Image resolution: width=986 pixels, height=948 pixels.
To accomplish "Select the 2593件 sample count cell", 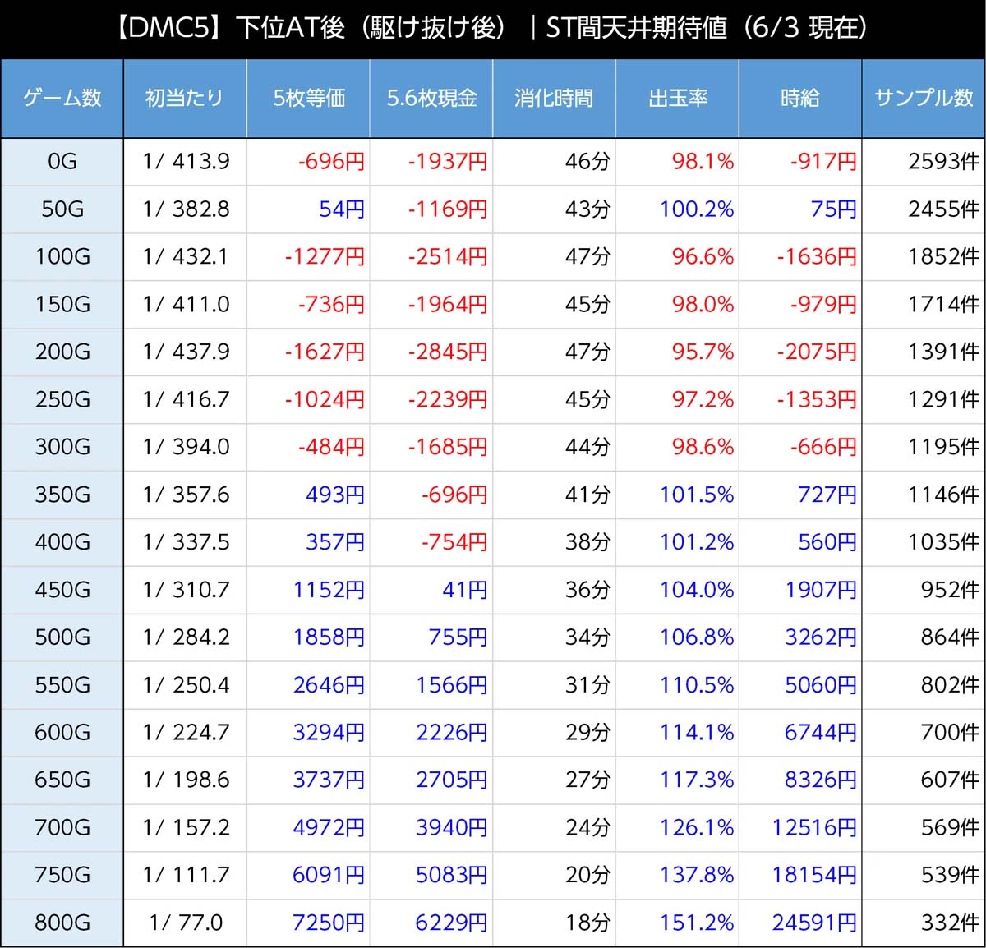I will pyautogui.click(x=942, y=162).
